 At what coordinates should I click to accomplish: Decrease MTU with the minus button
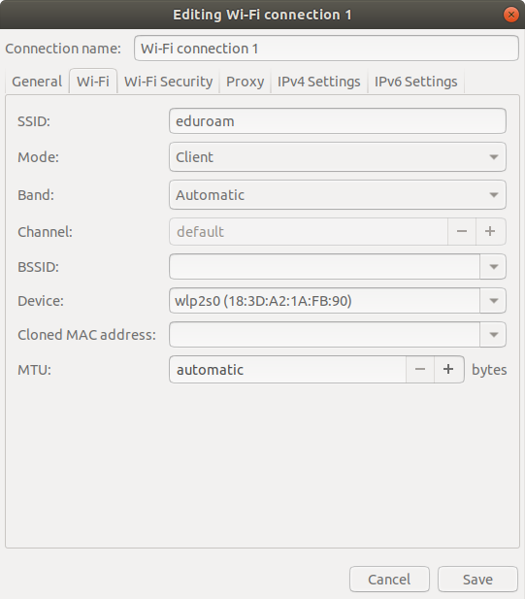420,370
